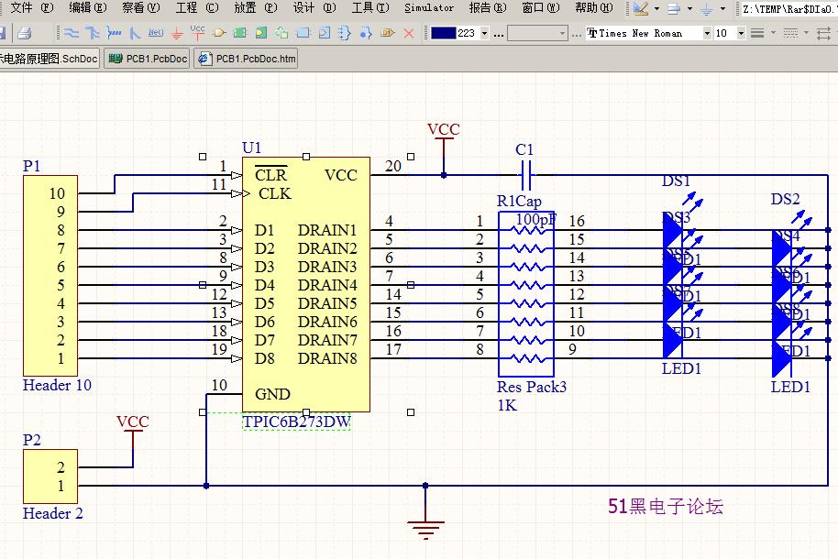Select the Place Part tool
838x559 pixels.
[x=219, y=33]
